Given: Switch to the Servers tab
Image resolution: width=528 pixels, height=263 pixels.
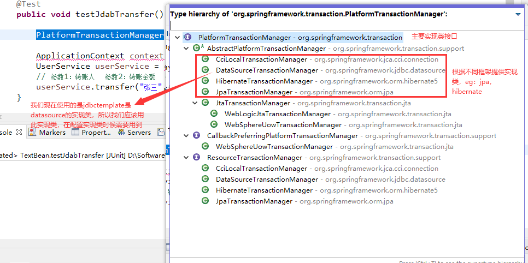Looking at the screenshot, I should pos(134,133).
